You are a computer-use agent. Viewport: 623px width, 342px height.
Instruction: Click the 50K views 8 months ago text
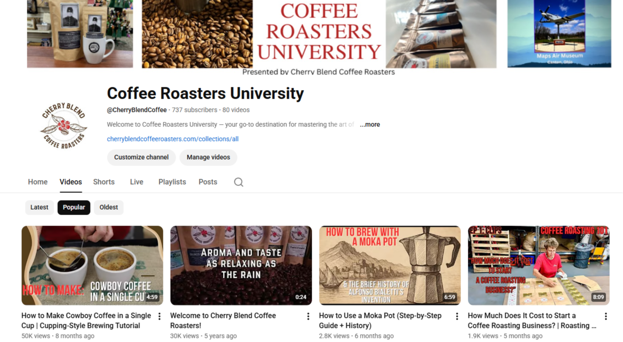tap(58, 336)
